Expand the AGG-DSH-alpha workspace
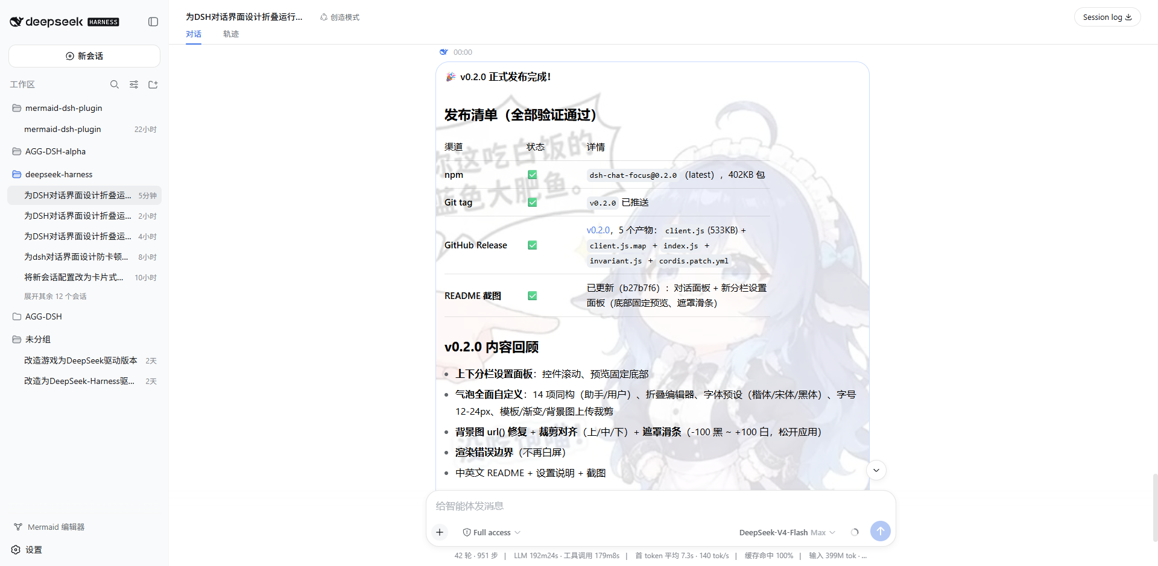This screenshot has width=1158, height=566. pos(84,151)
